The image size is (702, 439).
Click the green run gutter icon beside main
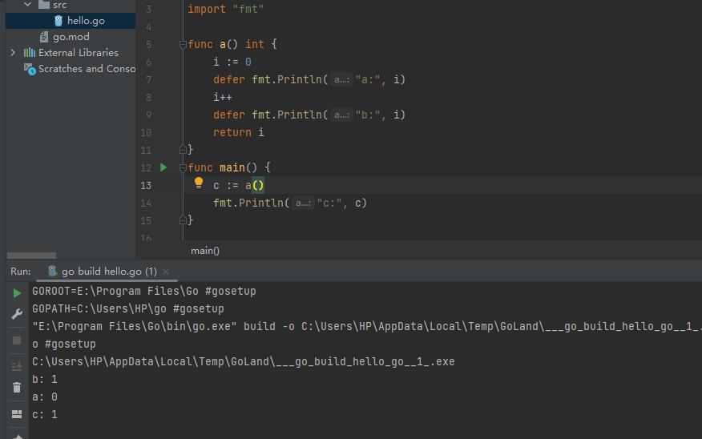point(163,167)
